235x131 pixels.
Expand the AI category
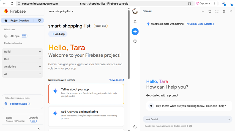coord(23,74)
